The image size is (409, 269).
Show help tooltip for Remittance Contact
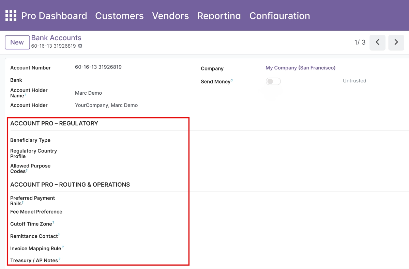(59, 235)
